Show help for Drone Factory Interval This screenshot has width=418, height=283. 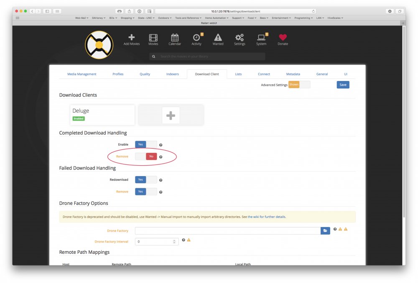coord(184,240)
